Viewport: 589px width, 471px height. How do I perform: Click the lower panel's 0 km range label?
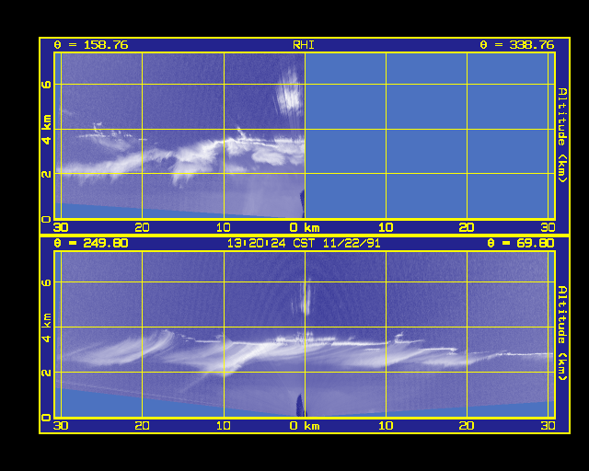[305, 426]
